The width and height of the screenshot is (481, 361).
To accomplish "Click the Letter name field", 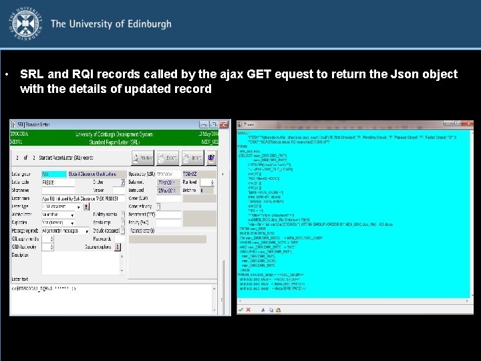I will [x=83, y=199].
